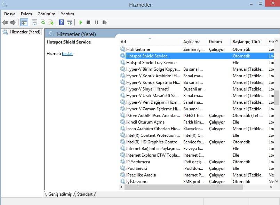Sort by the Ad column header
Image resolution: width=280 pixels, height=205 pixels.
click(150, 42)
